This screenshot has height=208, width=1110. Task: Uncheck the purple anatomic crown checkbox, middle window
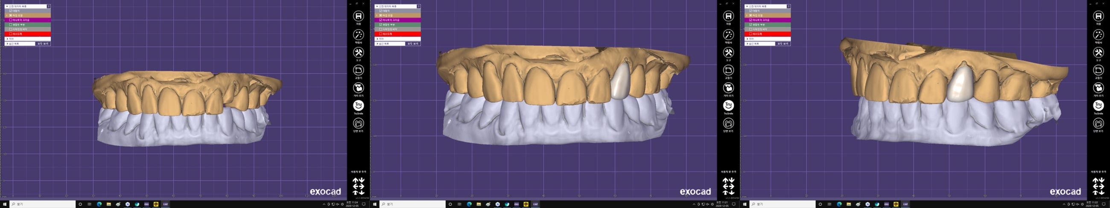(381, 20)
